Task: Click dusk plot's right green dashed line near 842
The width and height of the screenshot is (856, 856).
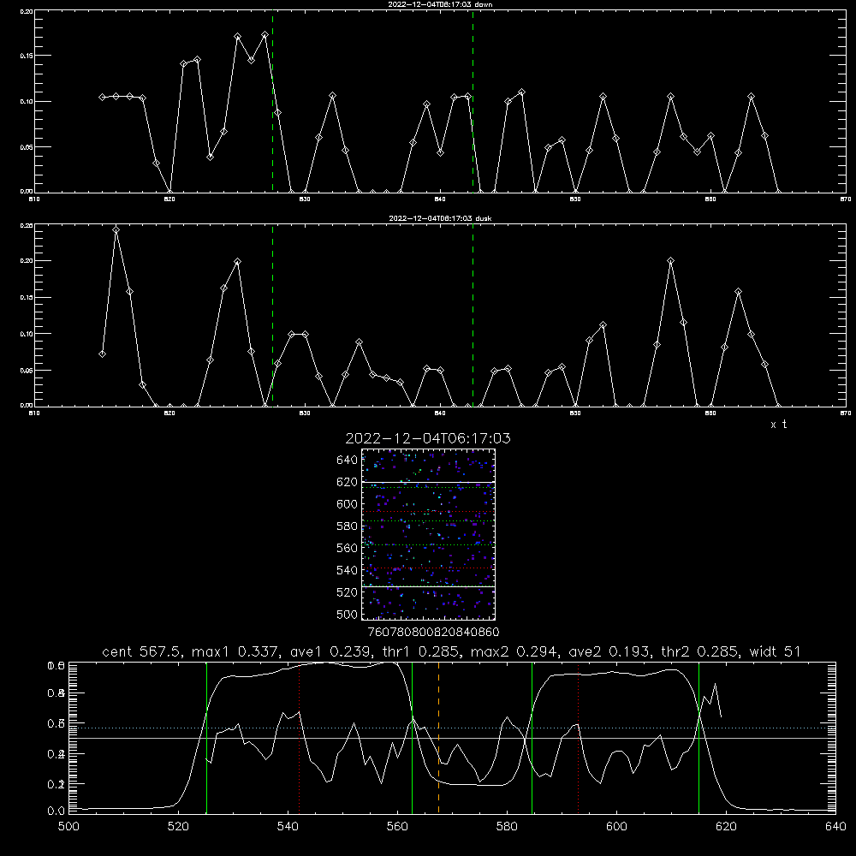Action: click(x=473, y=316)
